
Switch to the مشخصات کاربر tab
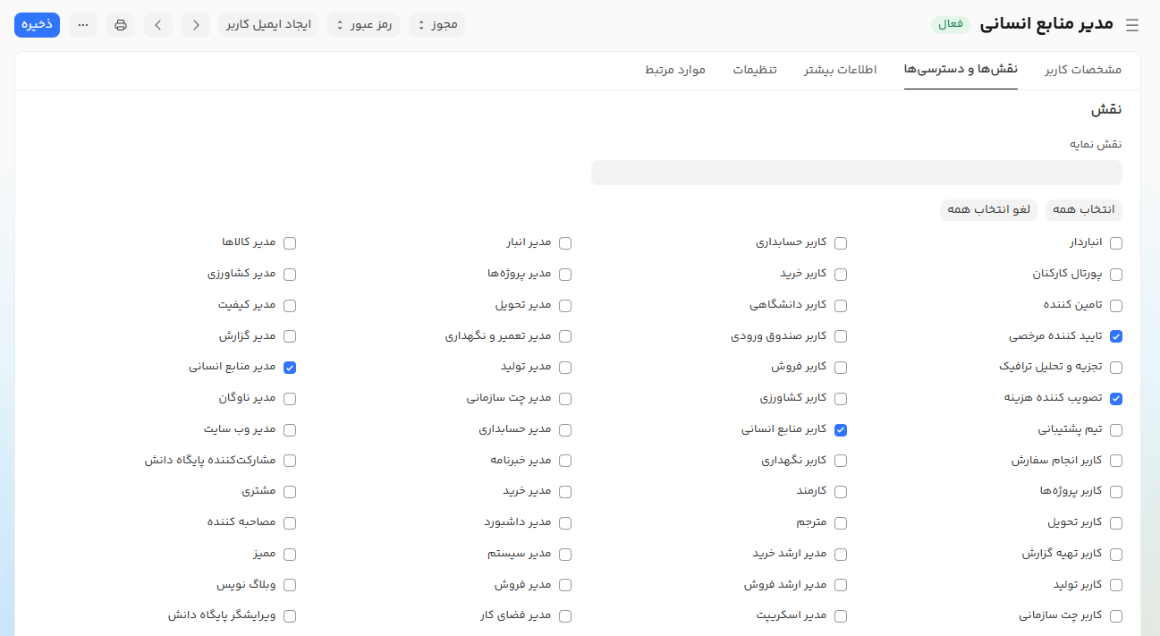click(x=1083, y=70)
